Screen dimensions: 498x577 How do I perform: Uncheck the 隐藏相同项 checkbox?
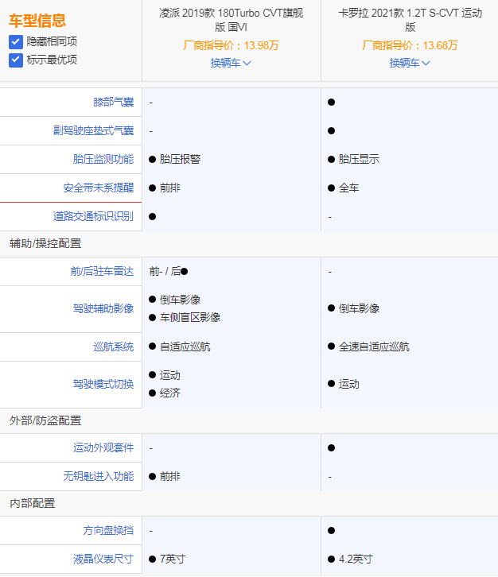point(16,41)
